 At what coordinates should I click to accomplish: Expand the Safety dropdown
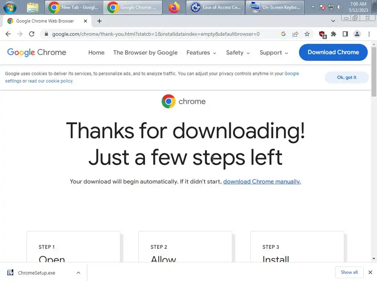point(238,52)
